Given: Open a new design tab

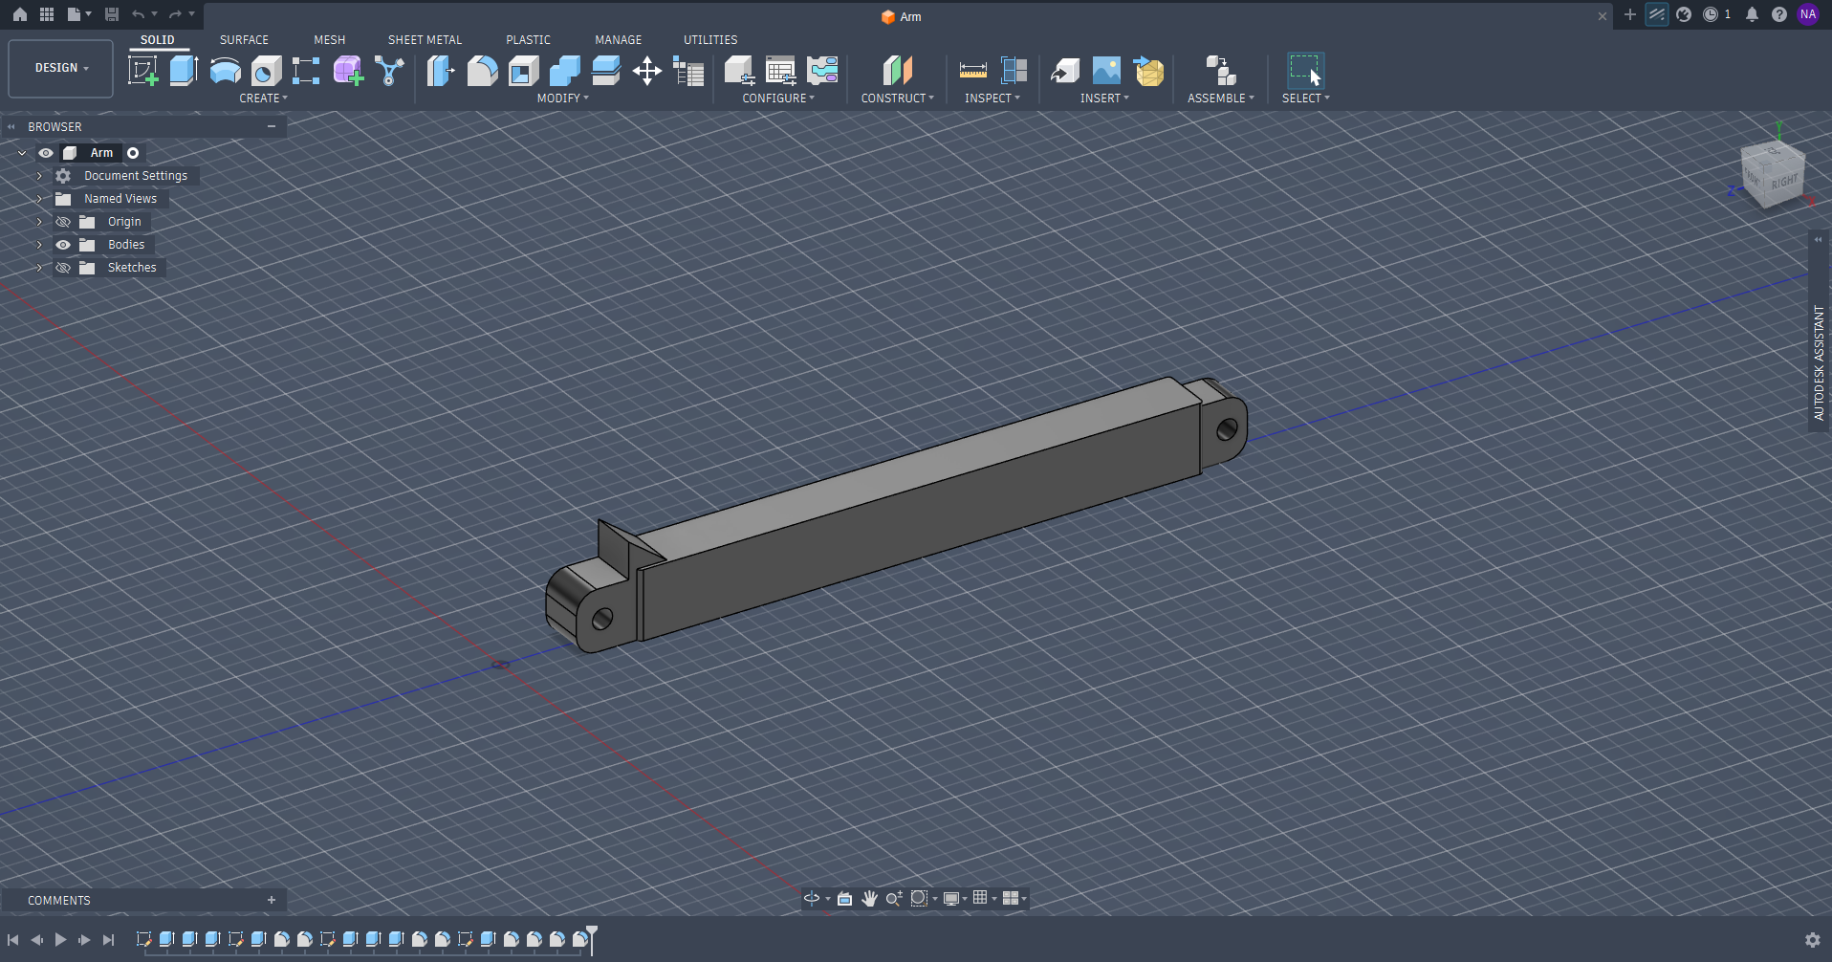Looking at the screenshot, I should [1630, 14].
